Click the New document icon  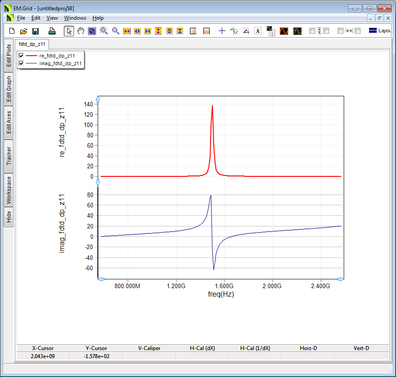click(12, 31)
